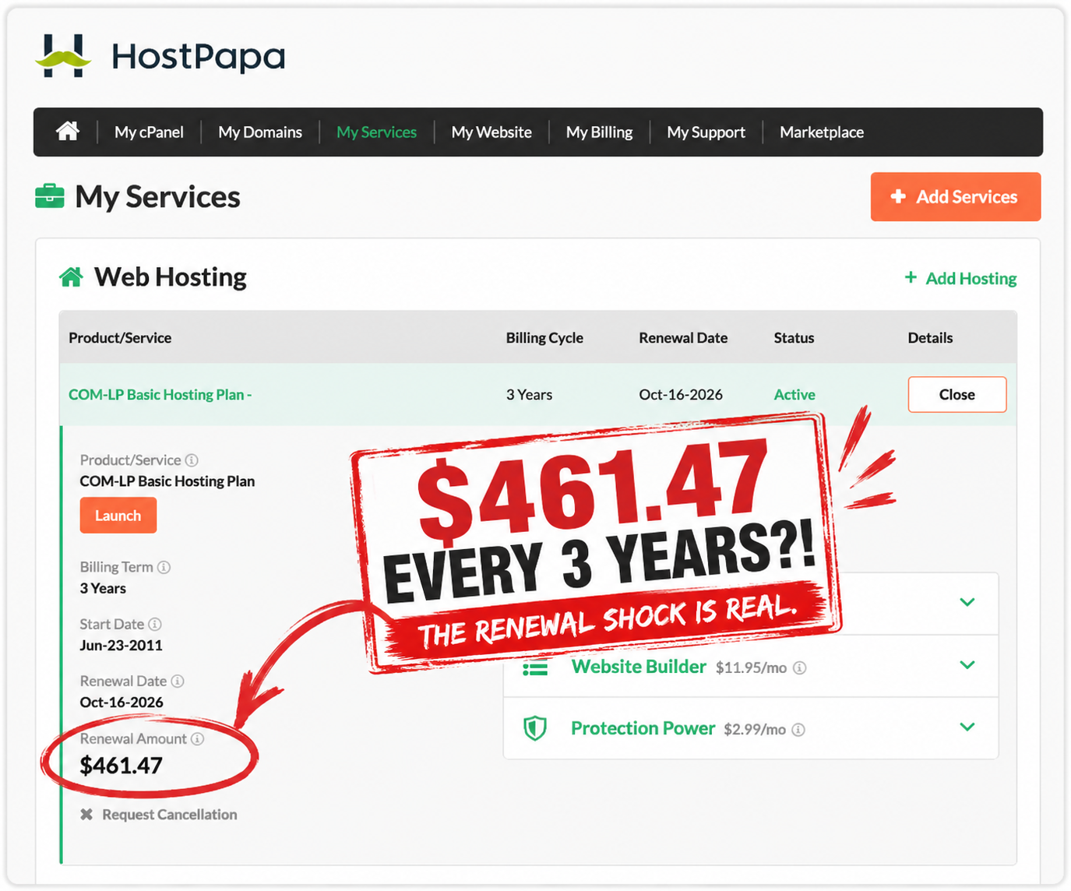Close the hosting plan details
Image resolution: width=1071 pixels, height=891 pixels.
coord(957,395)
